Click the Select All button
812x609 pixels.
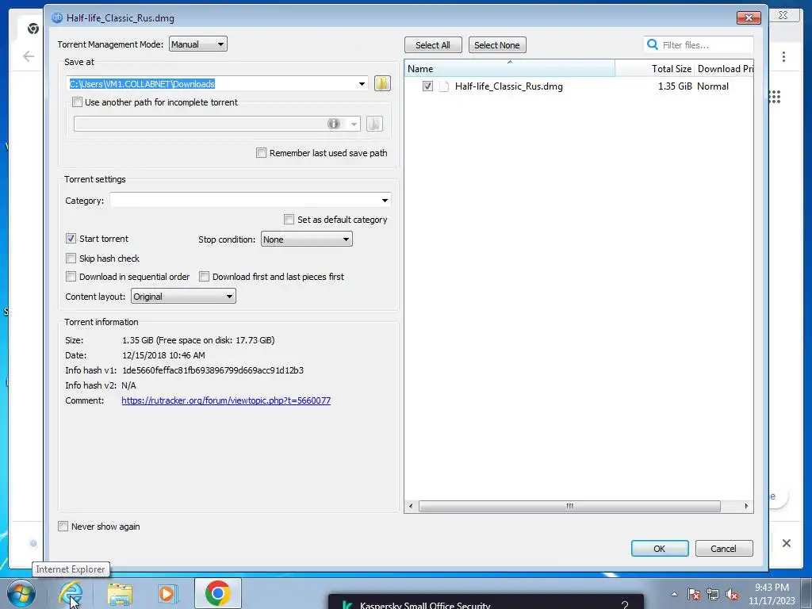pyautogui.click(x=433, y=45)
